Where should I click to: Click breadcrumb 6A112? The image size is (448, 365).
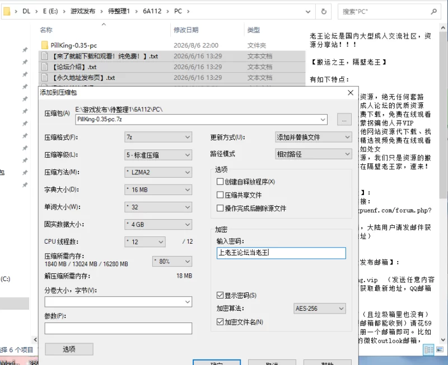coord(152,11)
